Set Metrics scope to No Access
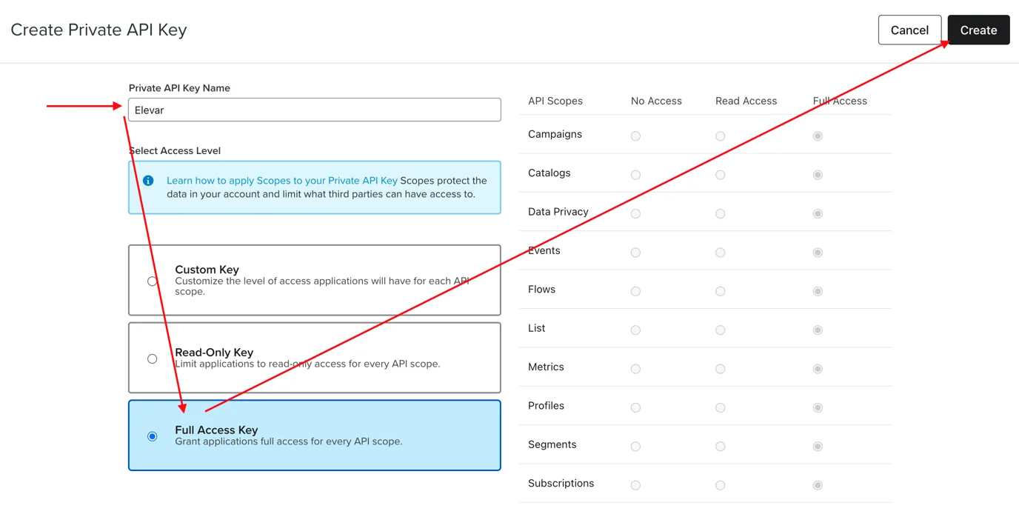This screenshot has height=514, width=1019. [635, 369]
